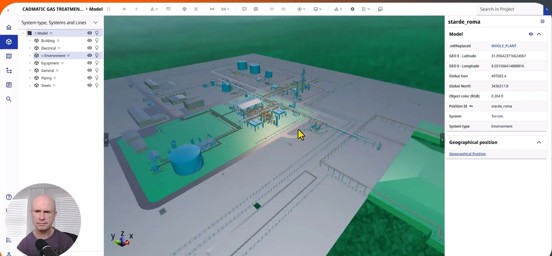Viewport: 552px width, 256px height.
Task: Toggle the lightbulb highlight for Equipment
Action: 97,63
